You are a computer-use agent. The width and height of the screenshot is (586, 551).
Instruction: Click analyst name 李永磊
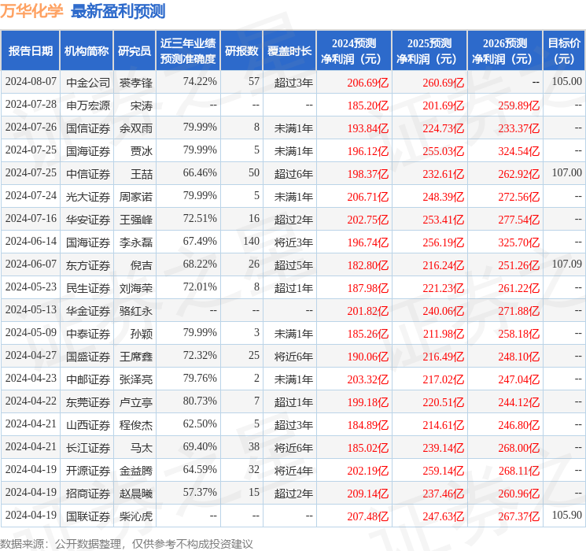(135, 242)
